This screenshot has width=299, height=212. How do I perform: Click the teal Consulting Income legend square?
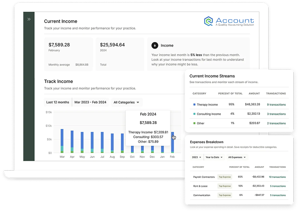pyautogui.click(x=194, y=114)
